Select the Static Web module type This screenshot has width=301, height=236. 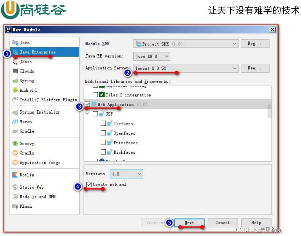[45, 187]
